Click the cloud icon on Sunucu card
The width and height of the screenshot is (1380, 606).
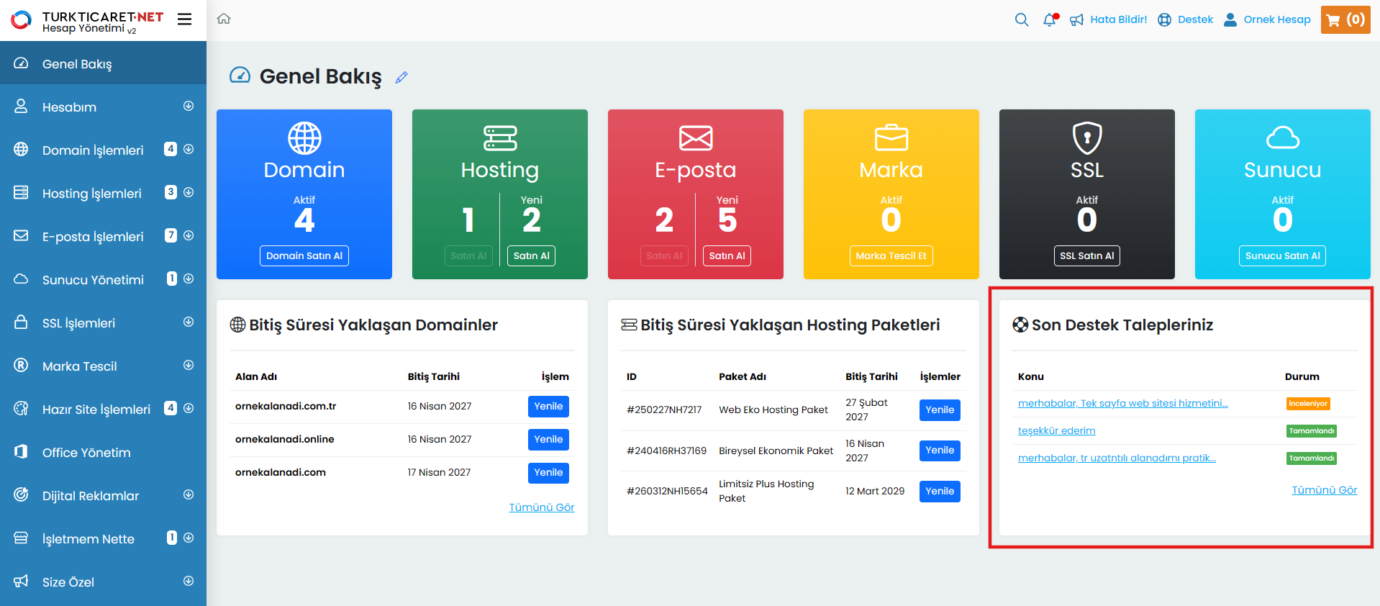[x=1282, y=137]
